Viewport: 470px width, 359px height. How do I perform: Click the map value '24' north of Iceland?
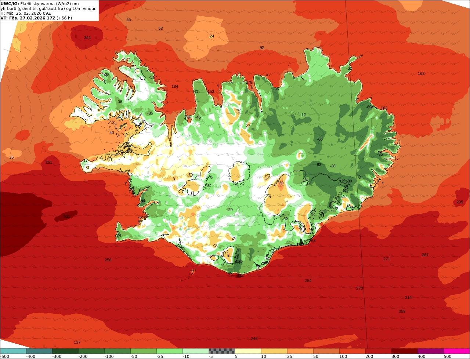click(x=212, y=36)
